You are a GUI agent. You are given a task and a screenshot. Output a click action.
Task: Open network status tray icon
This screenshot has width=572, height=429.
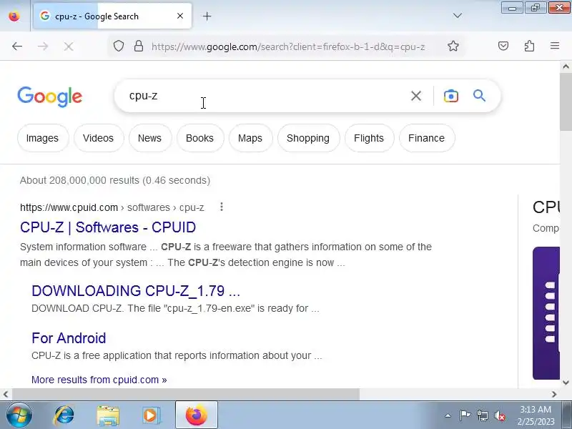click(x=482, y=415)
